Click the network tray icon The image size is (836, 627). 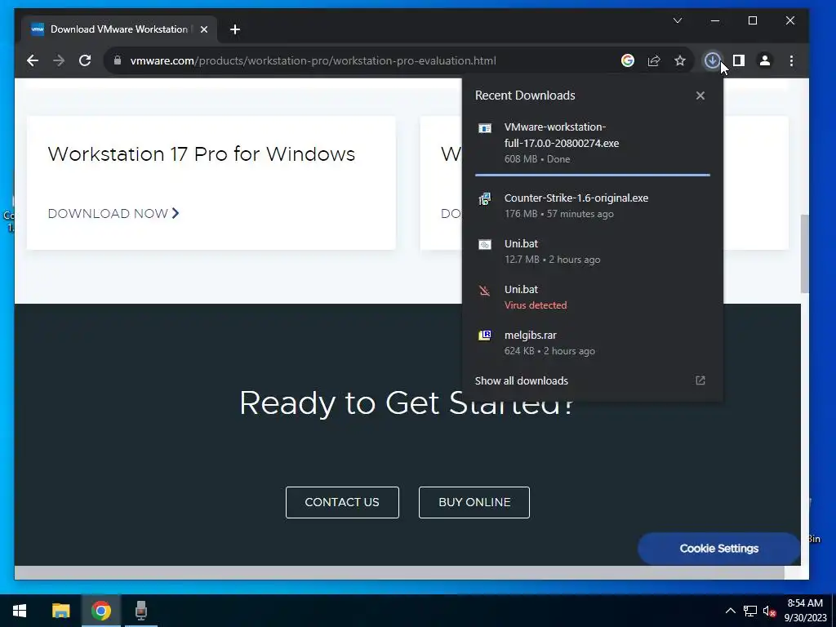click(x=750, y=611)
